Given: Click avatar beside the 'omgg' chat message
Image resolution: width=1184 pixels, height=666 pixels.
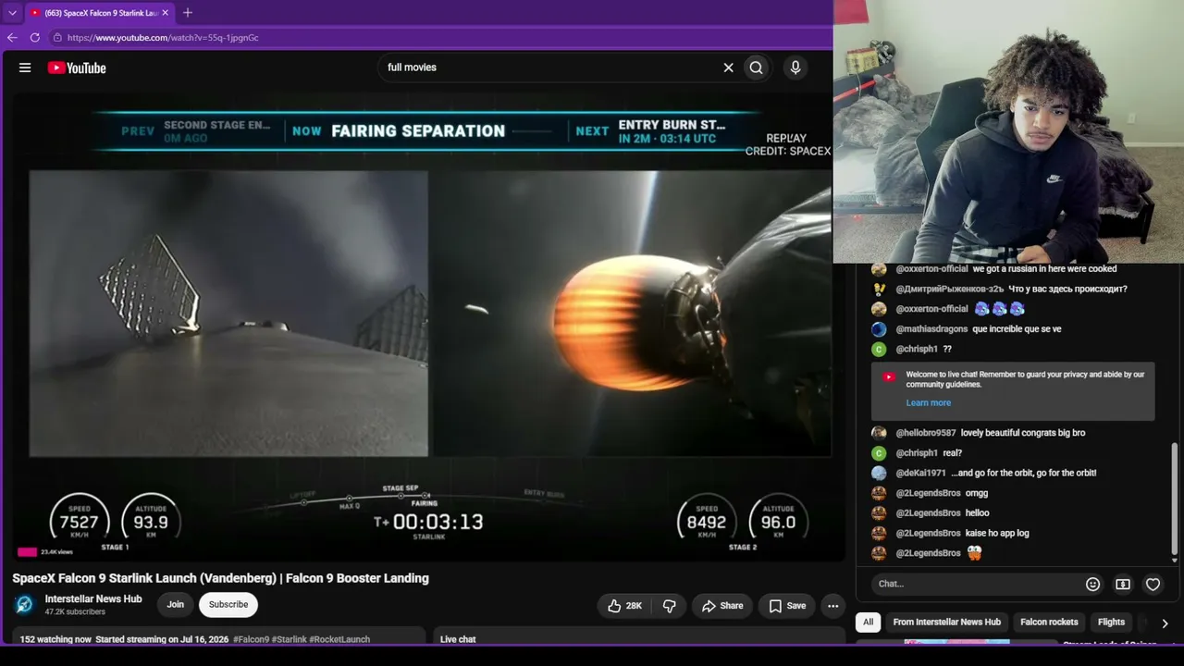Looking at the screenshot, I should pos(879,493).
